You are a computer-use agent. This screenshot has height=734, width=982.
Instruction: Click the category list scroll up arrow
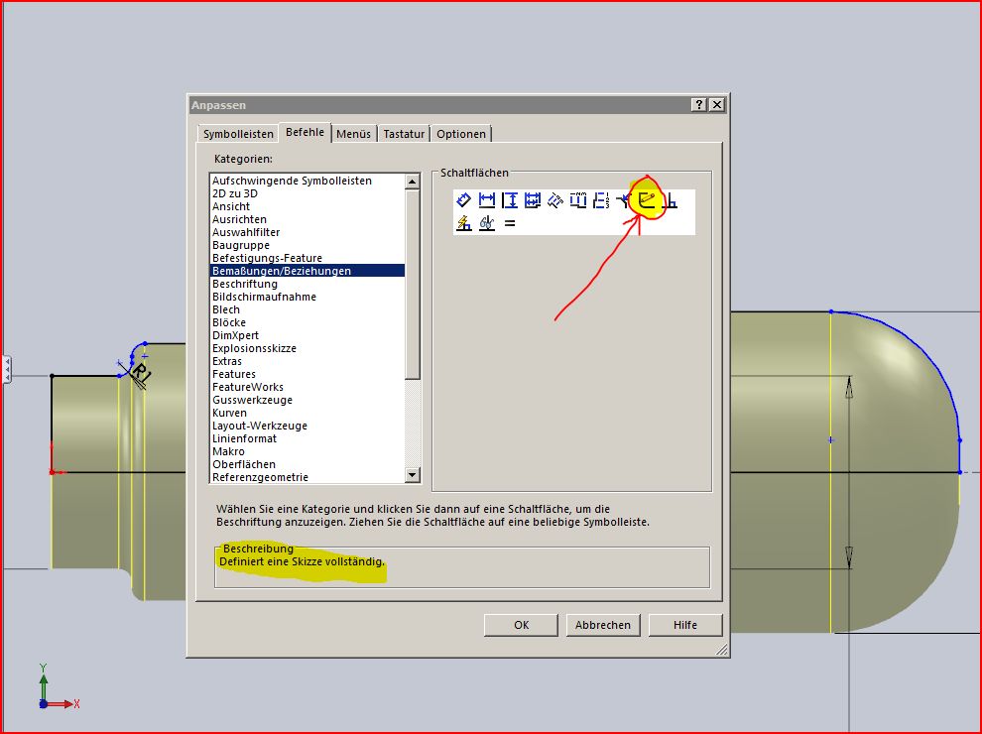pyautogui.click(x=412, y=182)
